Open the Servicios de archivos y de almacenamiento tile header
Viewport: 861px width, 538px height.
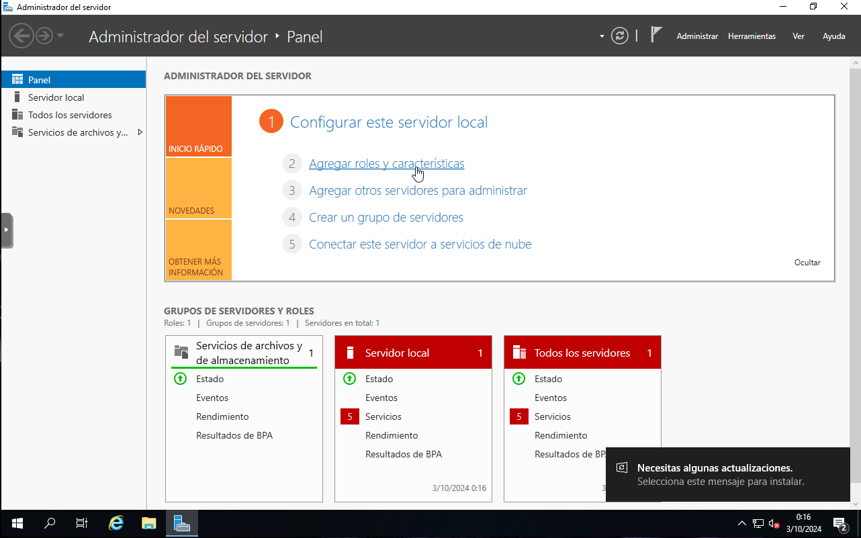coord(244,353)
